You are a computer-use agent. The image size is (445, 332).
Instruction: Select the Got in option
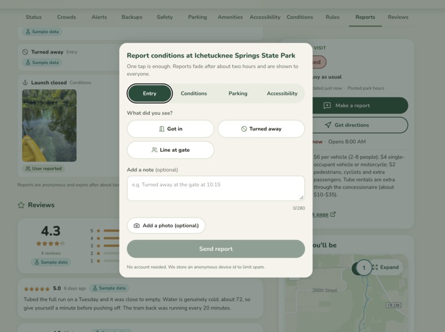(171, 129)
